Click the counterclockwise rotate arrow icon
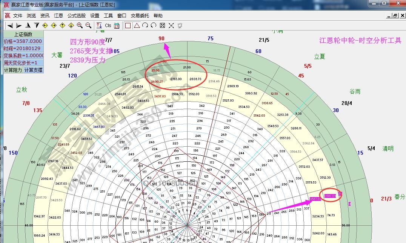 pyautogui.click(x=154, y=26)
